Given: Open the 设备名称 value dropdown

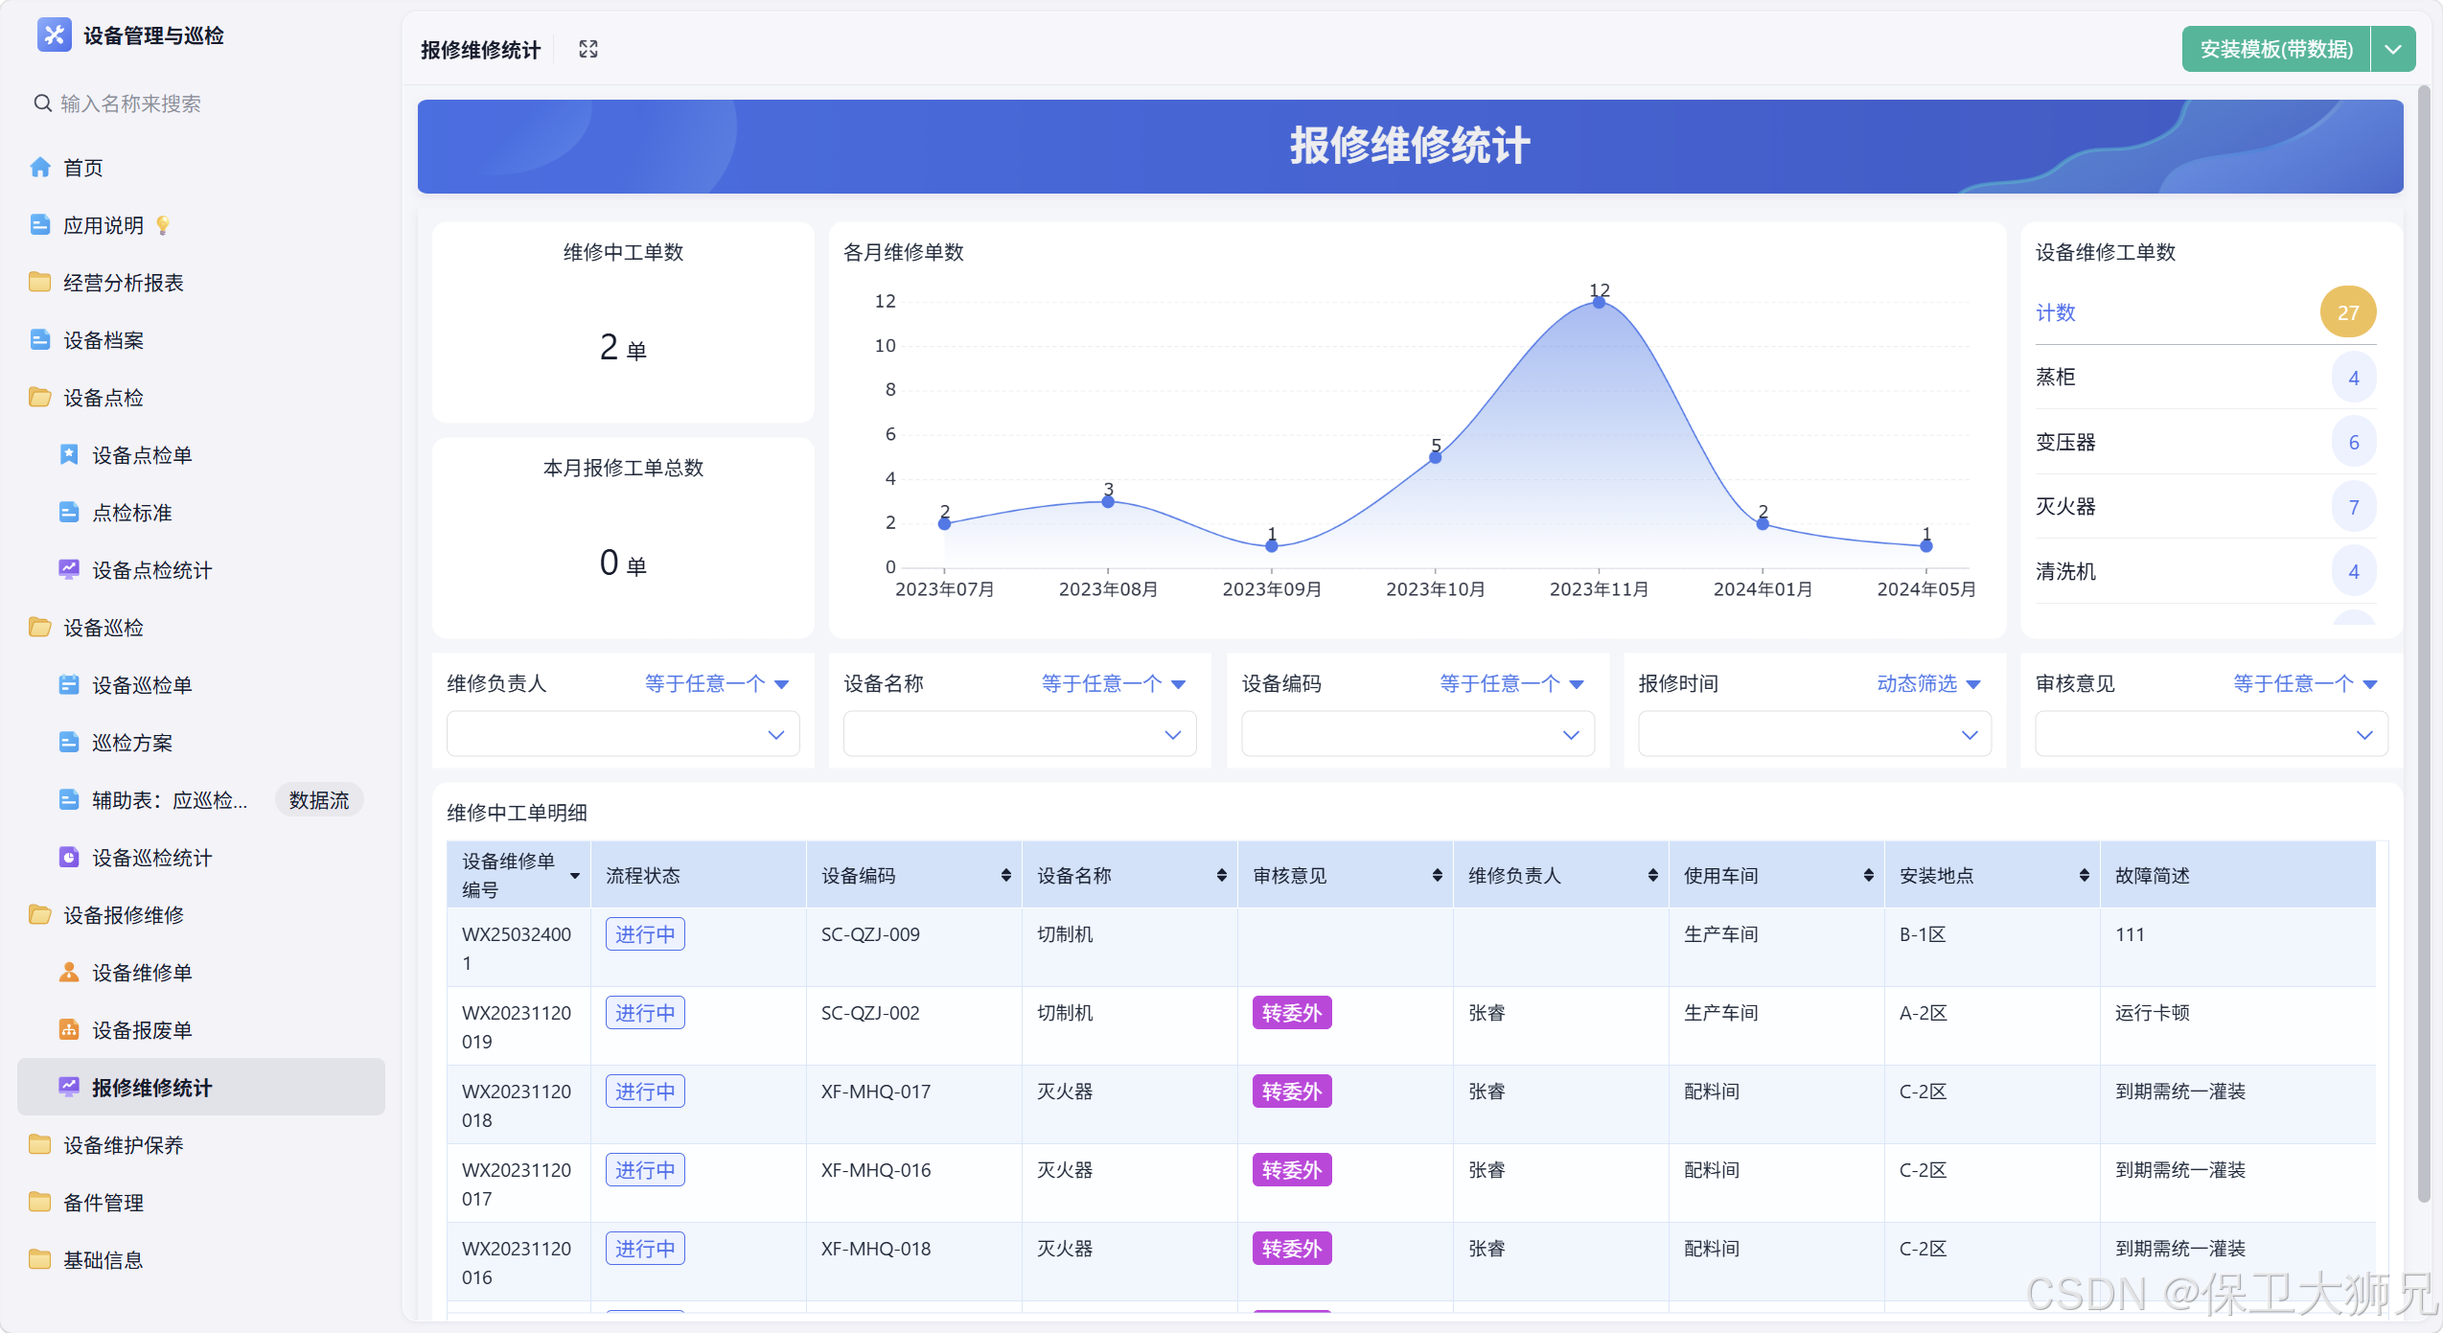Looking at the screenshot, I should 1020,735.
